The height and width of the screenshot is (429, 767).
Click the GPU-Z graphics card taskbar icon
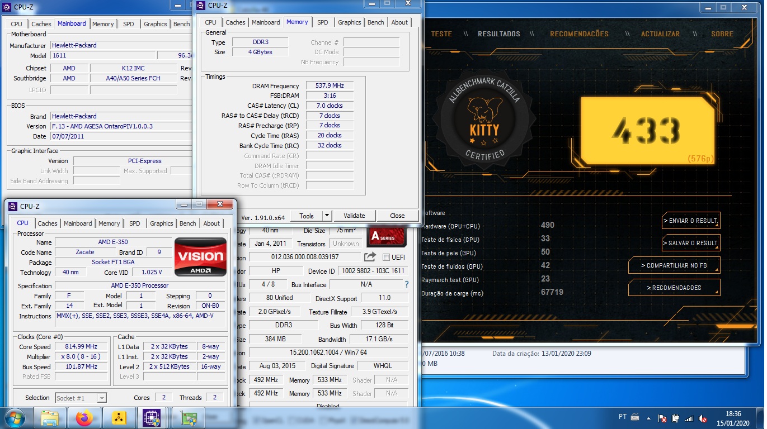[x=189, y=418]
